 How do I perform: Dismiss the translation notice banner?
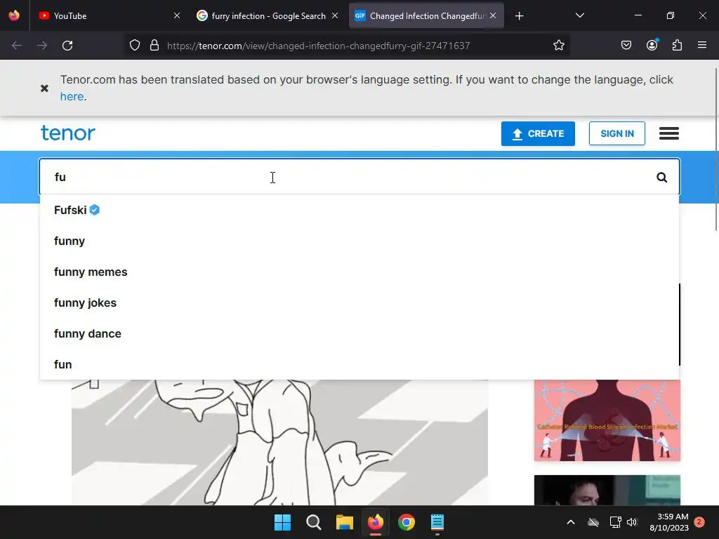[x=44, y=88]
